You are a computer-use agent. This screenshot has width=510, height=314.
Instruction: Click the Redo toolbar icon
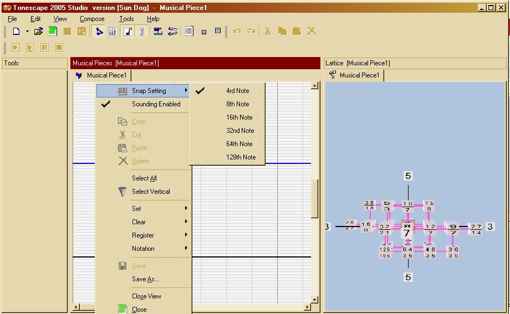(251, 31)
